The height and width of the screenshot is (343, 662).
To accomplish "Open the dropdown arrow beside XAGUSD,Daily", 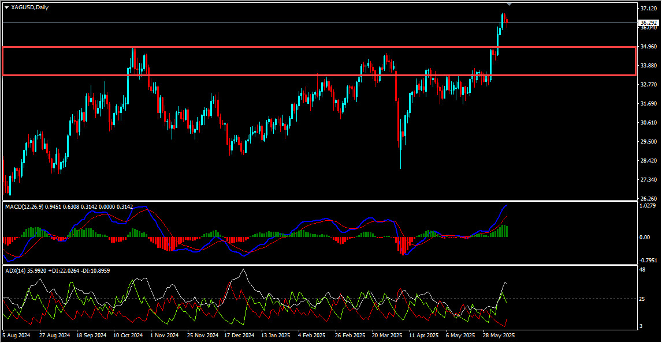I will [6, 7].
